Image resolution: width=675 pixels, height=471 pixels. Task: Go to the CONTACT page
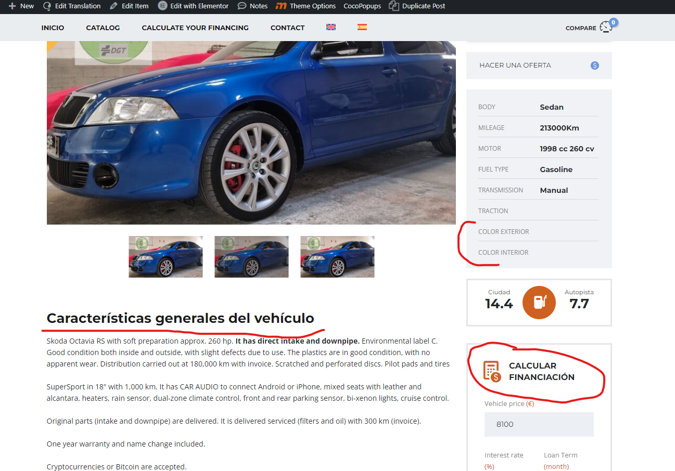click(x=287, y=28)
